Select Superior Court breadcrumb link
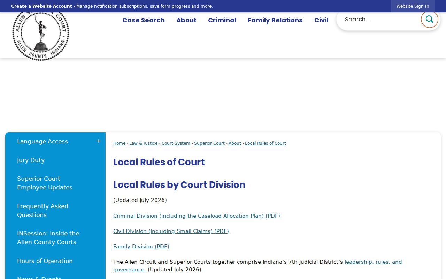 (x=209, y=143)
